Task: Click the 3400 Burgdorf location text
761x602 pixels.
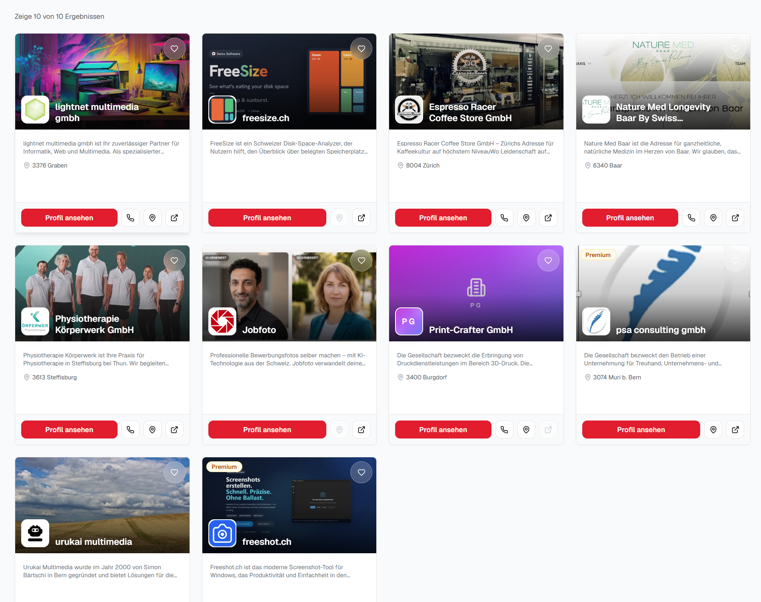Action: [x=426, y=377]
